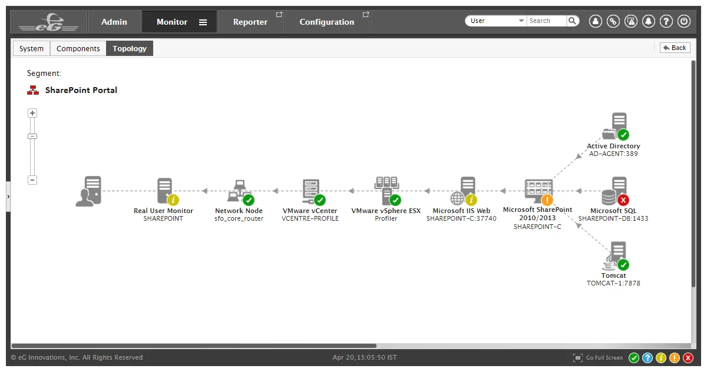707x372 pixels.
Task: Switch to the Components tab
Action: click(78, 48)
